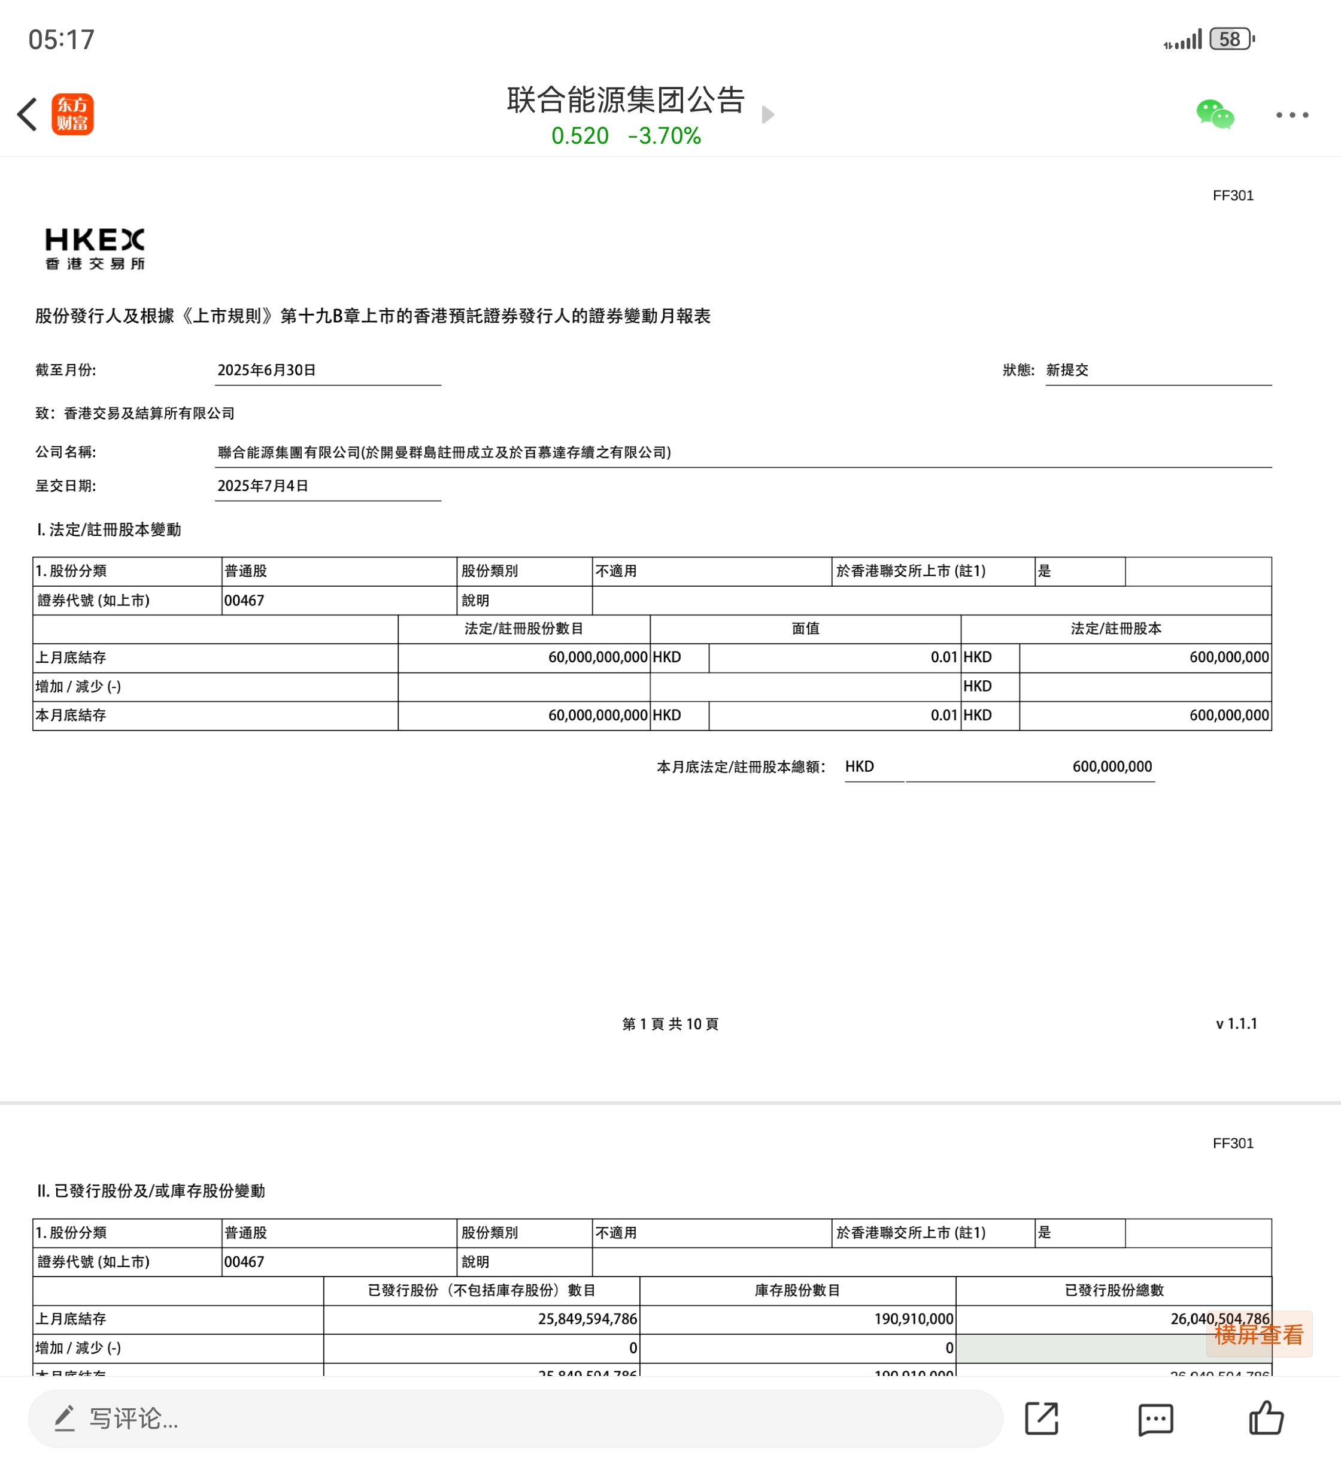The width and height of the screenshot is (1341, 1461).
Task: Switch to landscape view with 横屏查看
Action: [x=1259, y=1334]
